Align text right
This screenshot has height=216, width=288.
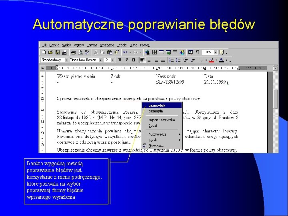point(156,60)
